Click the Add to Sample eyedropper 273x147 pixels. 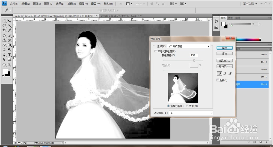[x=225, y=74]
